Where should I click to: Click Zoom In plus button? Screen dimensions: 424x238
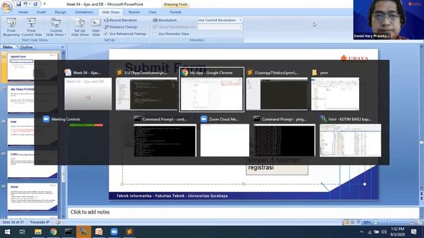[x=412, y=222]
